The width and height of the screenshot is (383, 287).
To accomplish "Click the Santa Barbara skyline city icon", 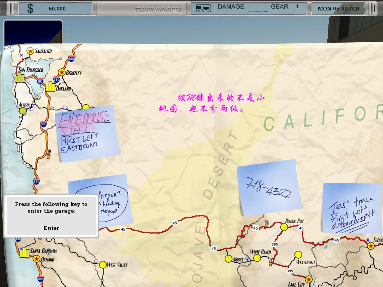I will point(24,253).
